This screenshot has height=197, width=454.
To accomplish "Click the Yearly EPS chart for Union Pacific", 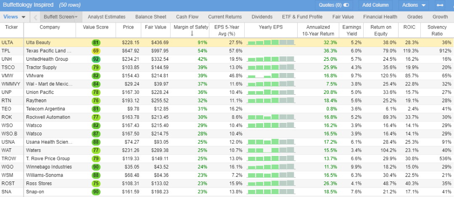I will 271,92.
